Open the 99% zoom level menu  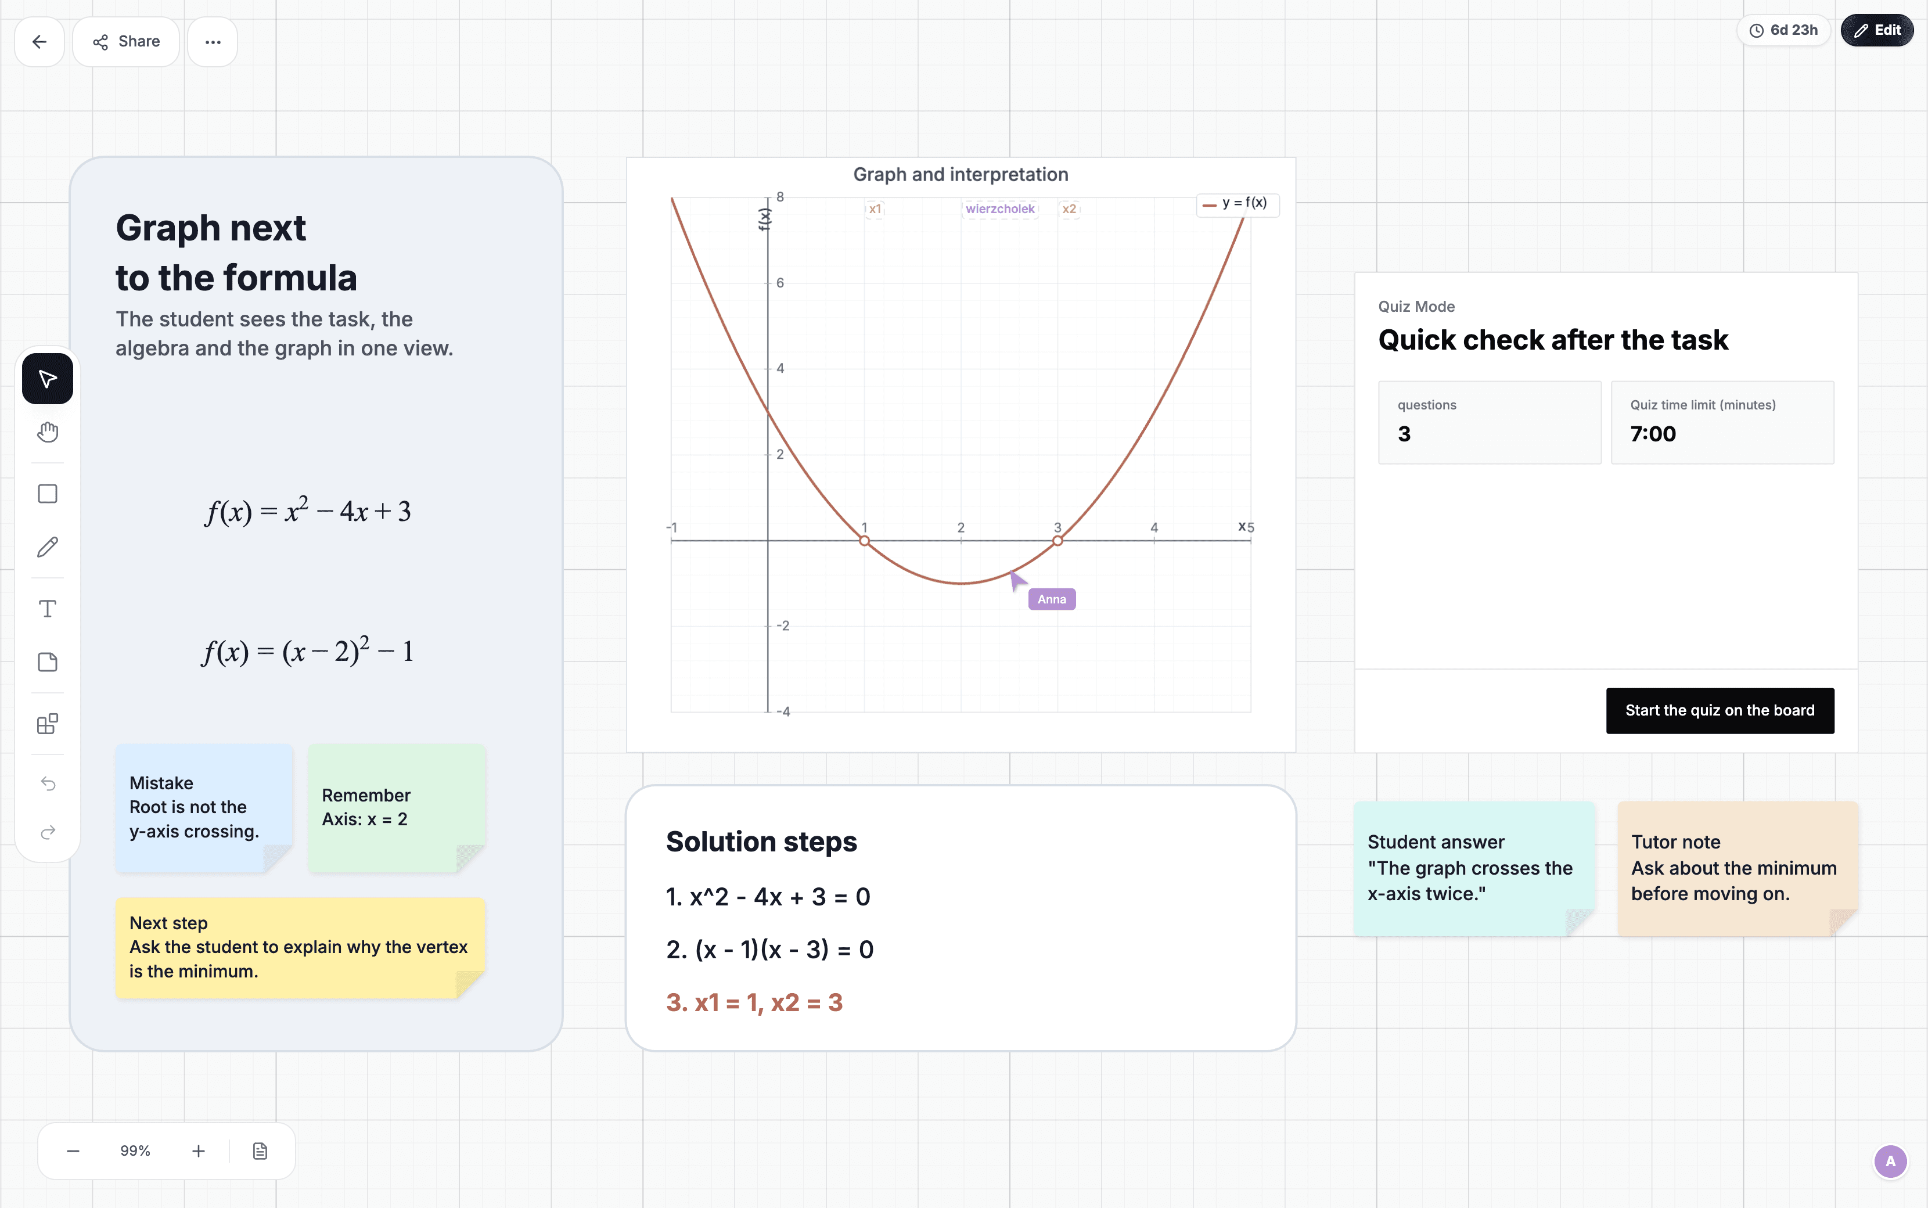click(x=135, y=1151)
